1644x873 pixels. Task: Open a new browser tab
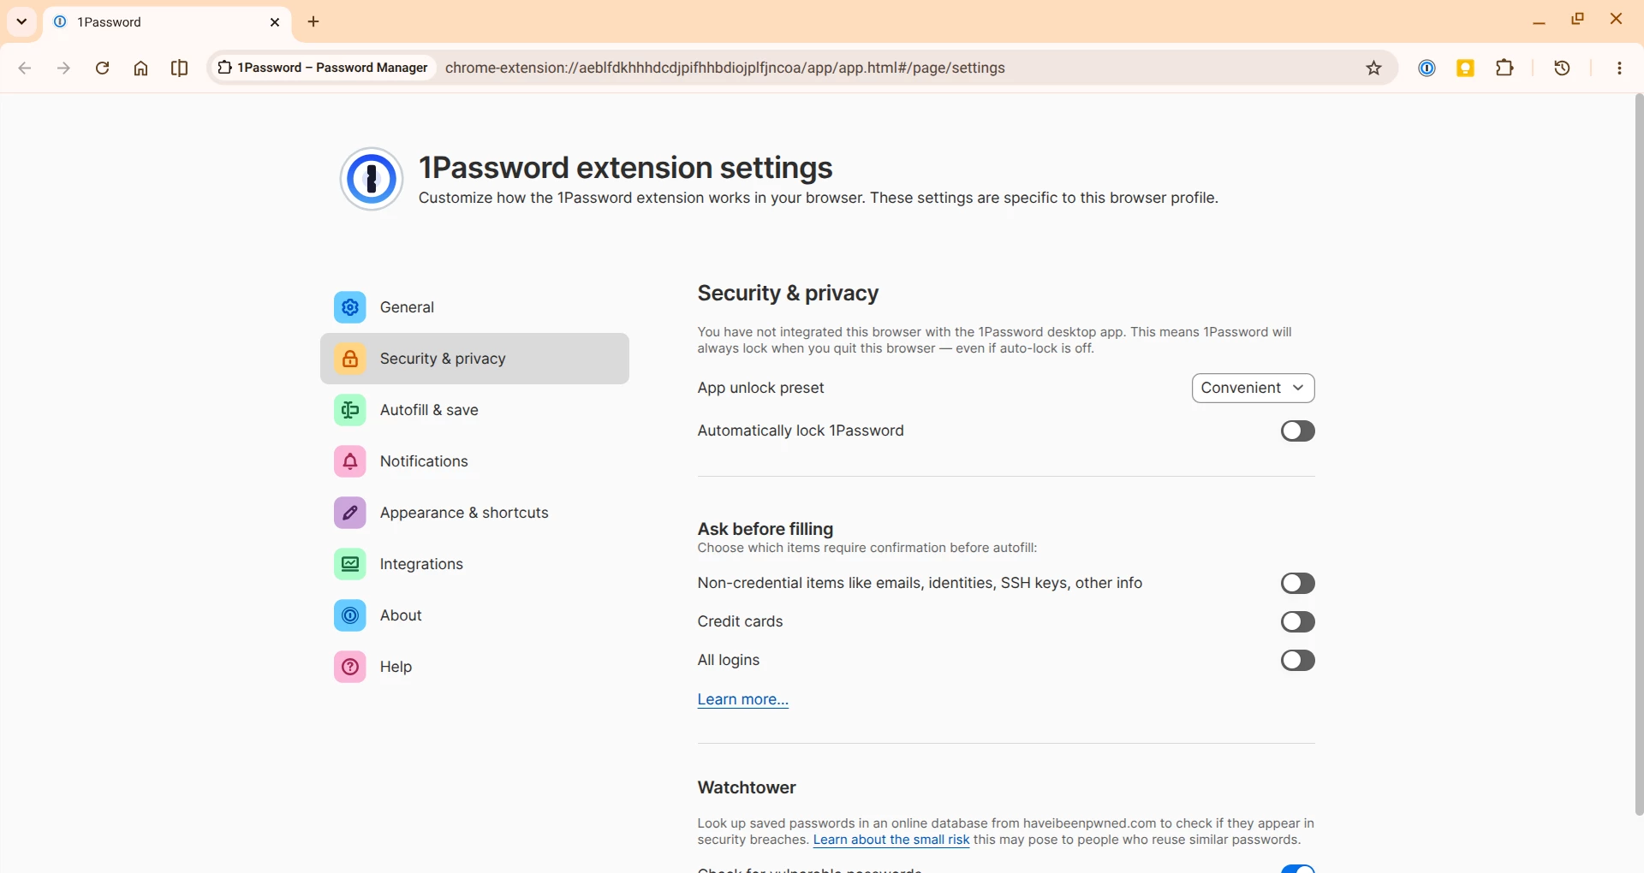313,22
